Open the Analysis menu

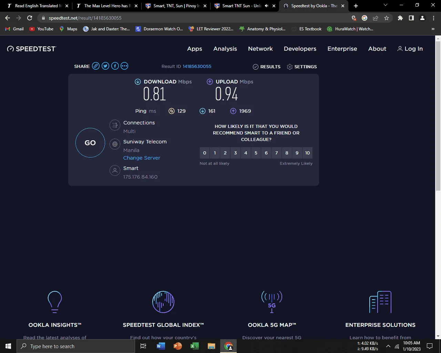pos(225,49)
